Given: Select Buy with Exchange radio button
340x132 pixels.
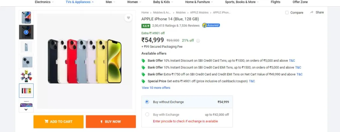Looking at the screenshot, I should click(147, 114).
